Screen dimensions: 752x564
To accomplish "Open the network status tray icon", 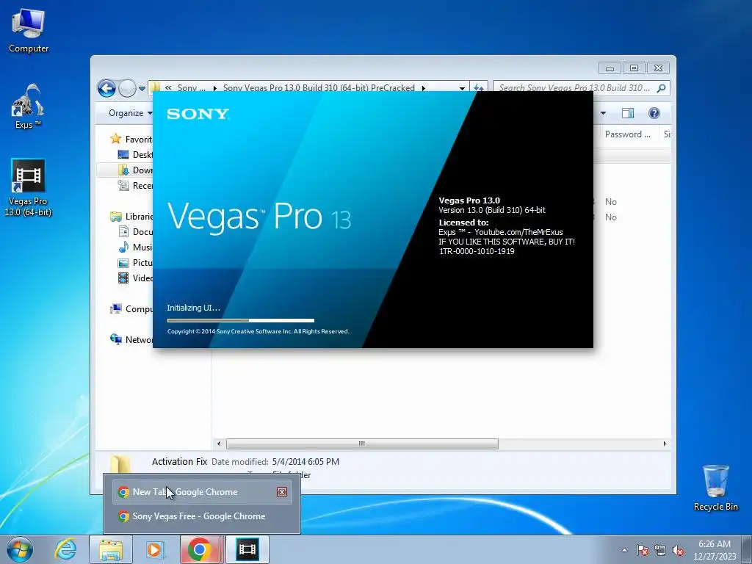I will (660, 550).
